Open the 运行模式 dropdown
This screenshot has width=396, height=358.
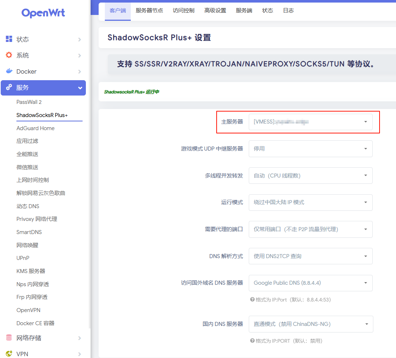tap(311, 202)
